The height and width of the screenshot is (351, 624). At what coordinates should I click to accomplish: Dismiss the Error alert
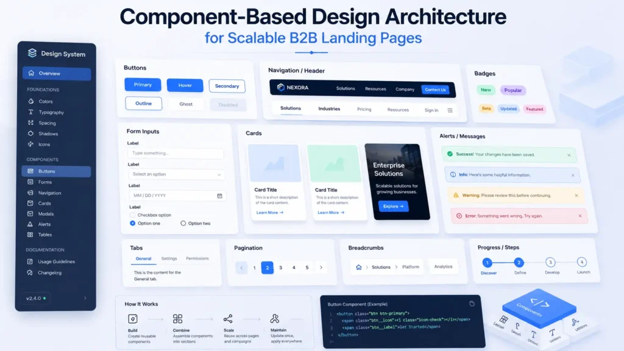580,216
